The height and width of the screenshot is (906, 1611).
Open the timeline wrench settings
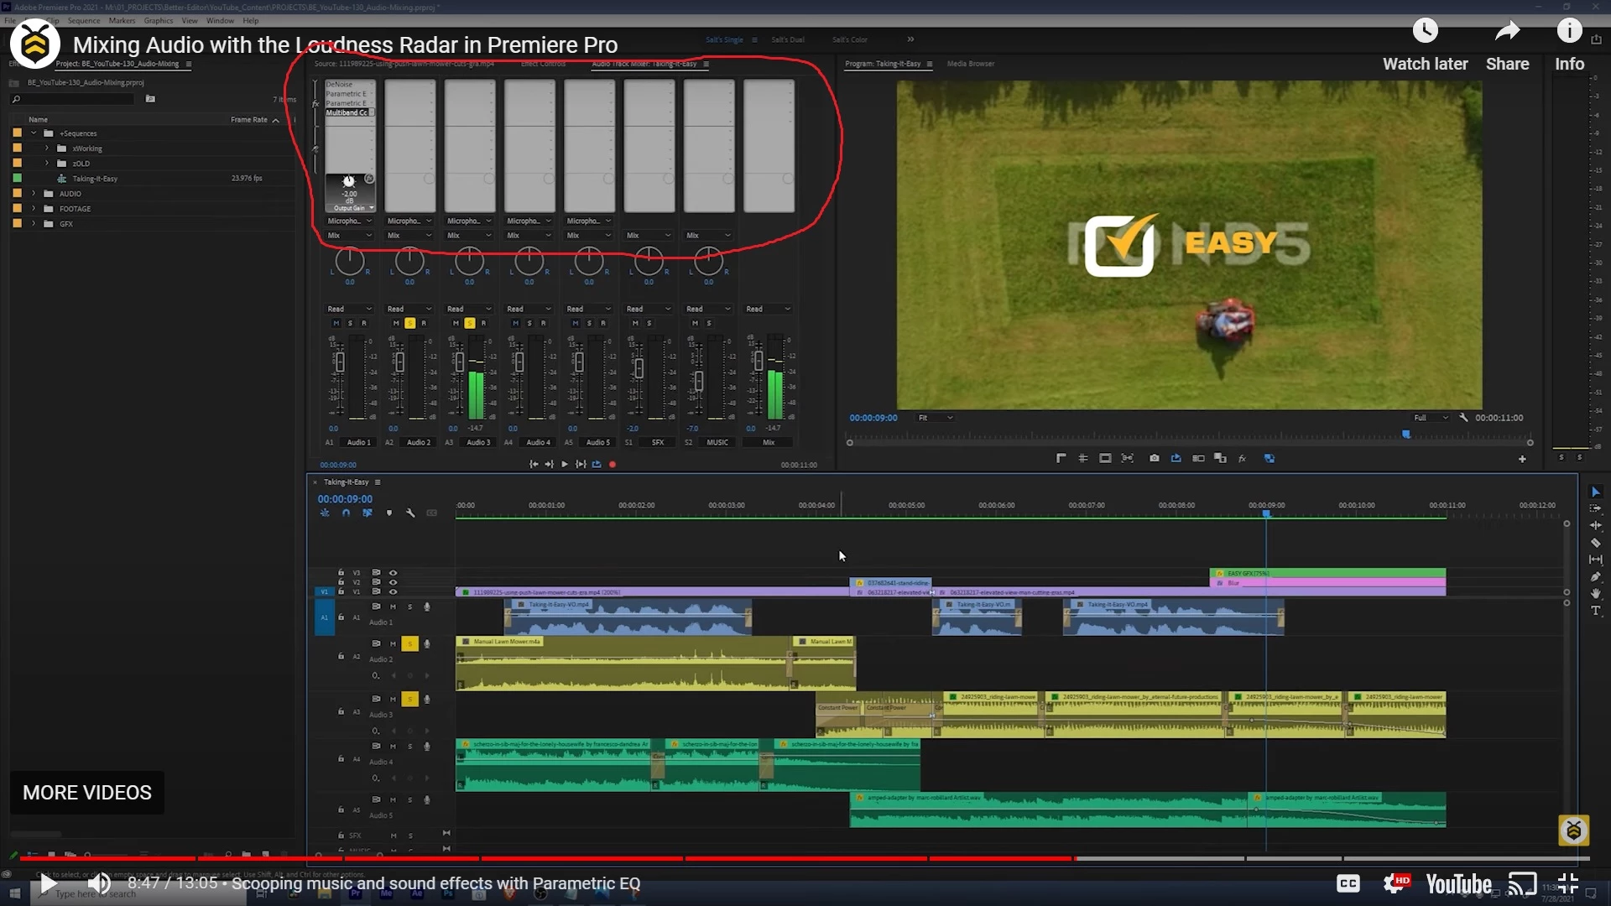tap(410, 513)
